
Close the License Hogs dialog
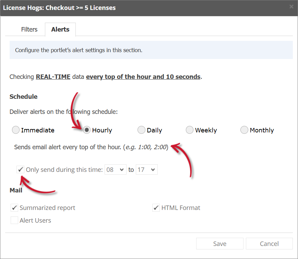click(x=291, y=7)
